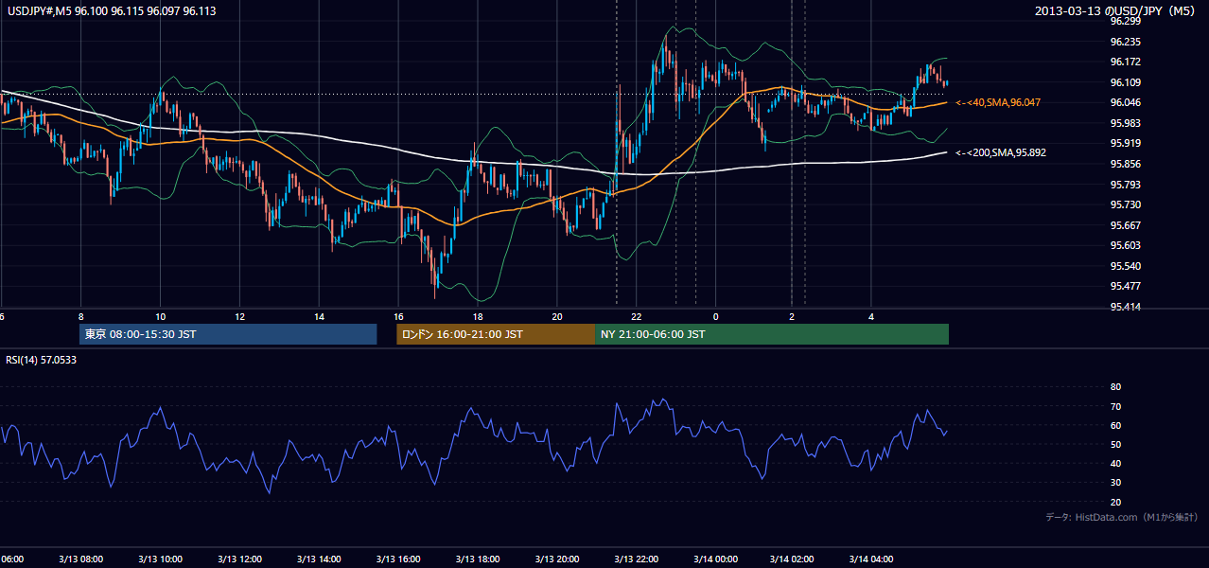The width and height of the screenshot is (1209, 568).
Task: Click price axis value 95.919
Action: coord(1125,143)
